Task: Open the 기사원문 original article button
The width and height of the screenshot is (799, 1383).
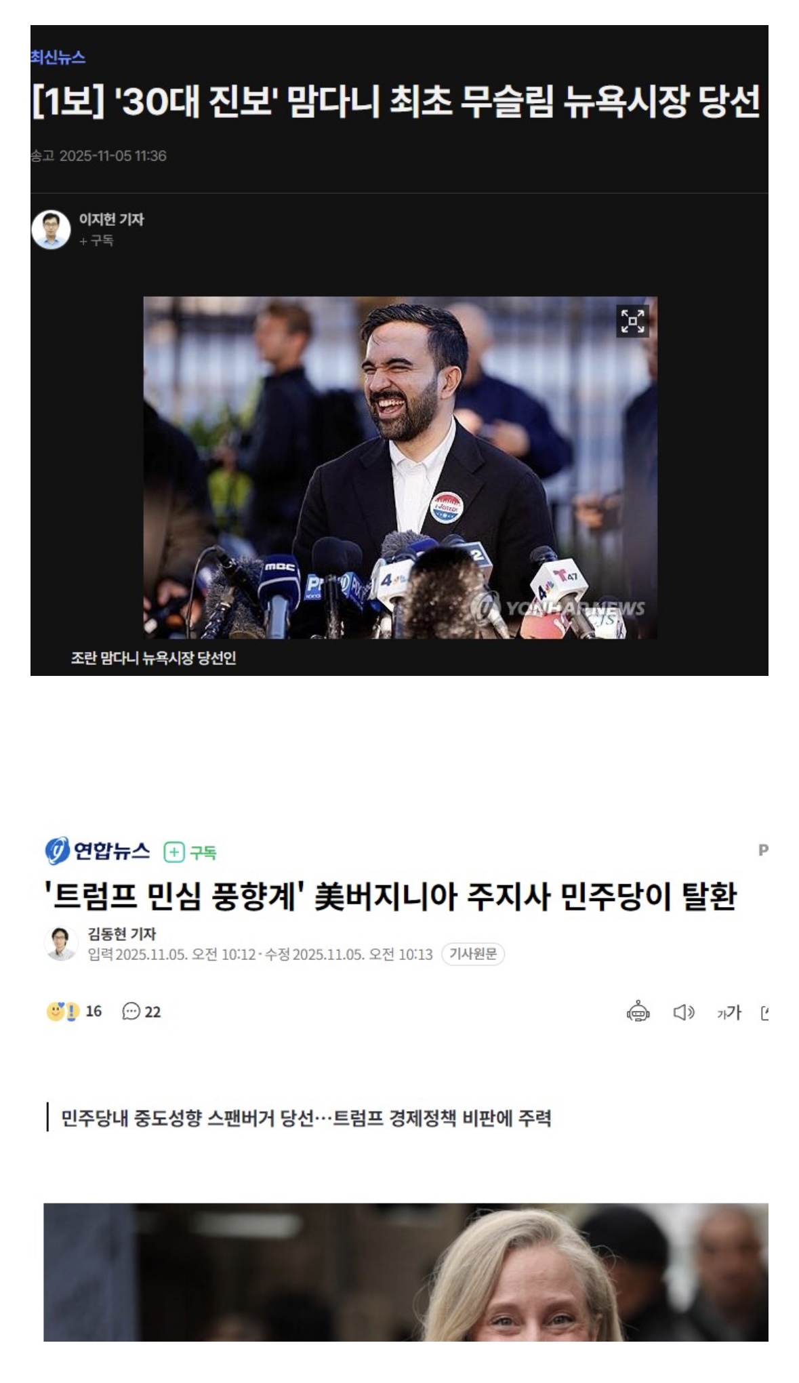Action: pyautogui.click(x=472, y=954)
